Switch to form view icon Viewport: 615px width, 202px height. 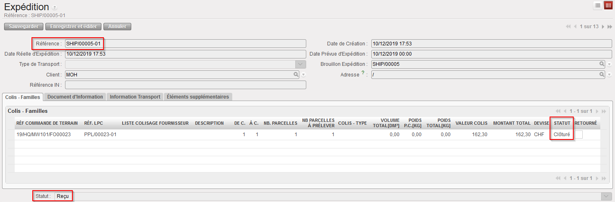(x=608, y=5)
